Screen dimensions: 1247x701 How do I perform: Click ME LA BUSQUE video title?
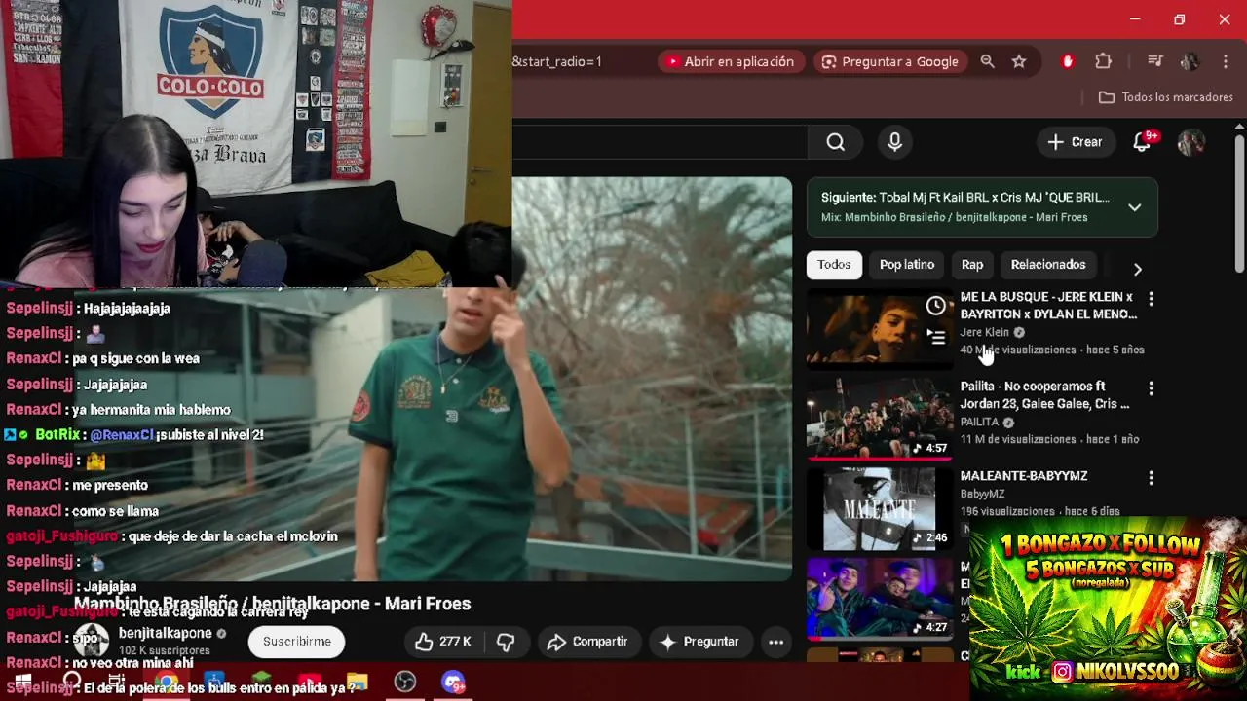click(1048, 306)
